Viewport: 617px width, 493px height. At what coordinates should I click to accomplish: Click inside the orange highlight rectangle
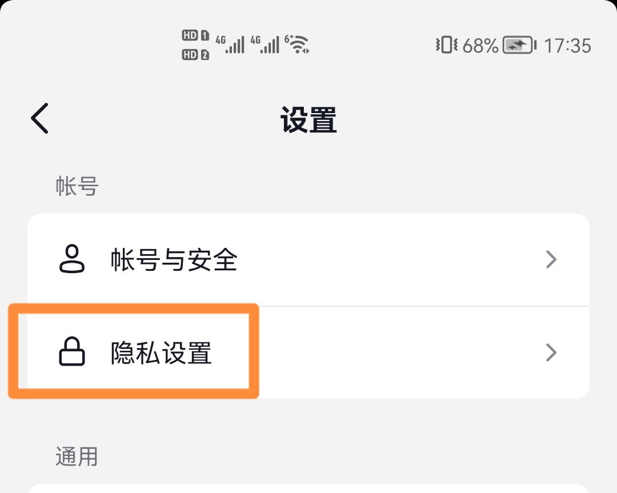[x=134, y=352]
